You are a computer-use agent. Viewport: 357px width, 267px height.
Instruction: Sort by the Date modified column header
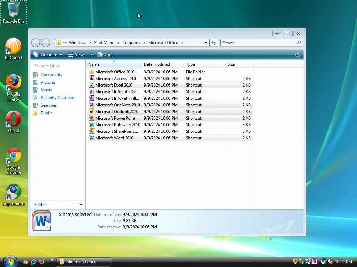tap(162, 64)
